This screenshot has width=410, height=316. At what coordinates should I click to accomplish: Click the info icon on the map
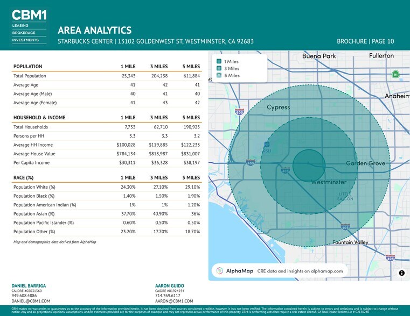(401, 273)
